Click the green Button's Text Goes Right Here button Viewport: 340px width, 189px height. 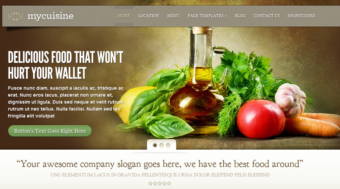[50, 131]
